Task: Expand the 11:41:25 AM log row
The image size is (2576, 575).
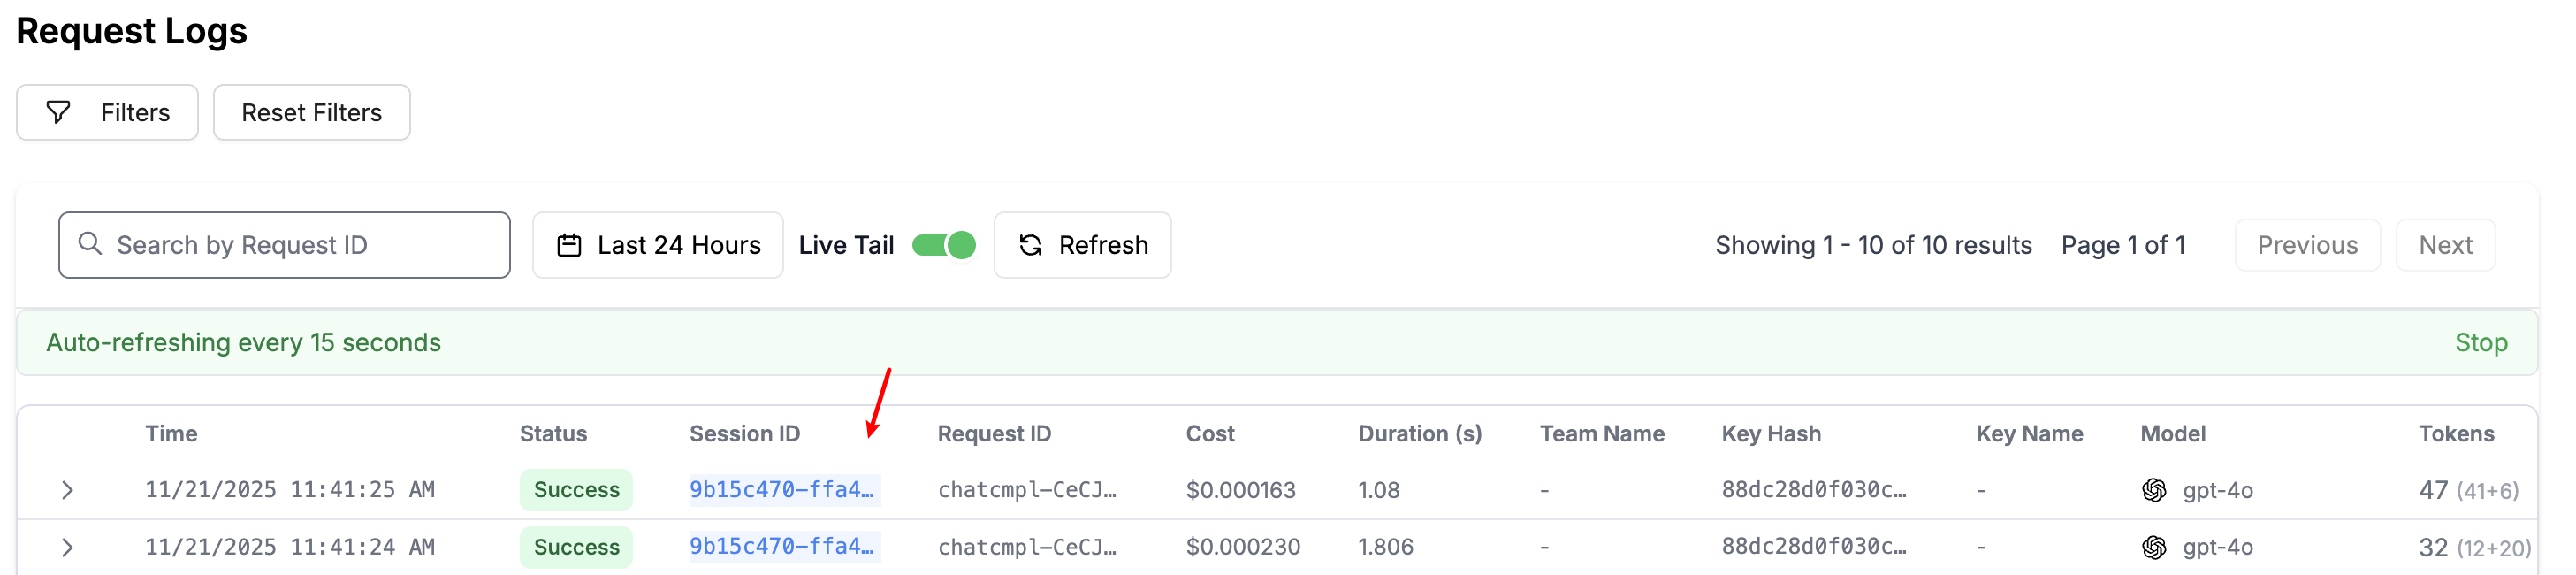Action: coord(67,490)
